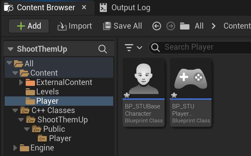Image resolution: width=251 pixels, height=156 pixels.
Task: Switch to the Output Log tab
Action: point(125,8)
